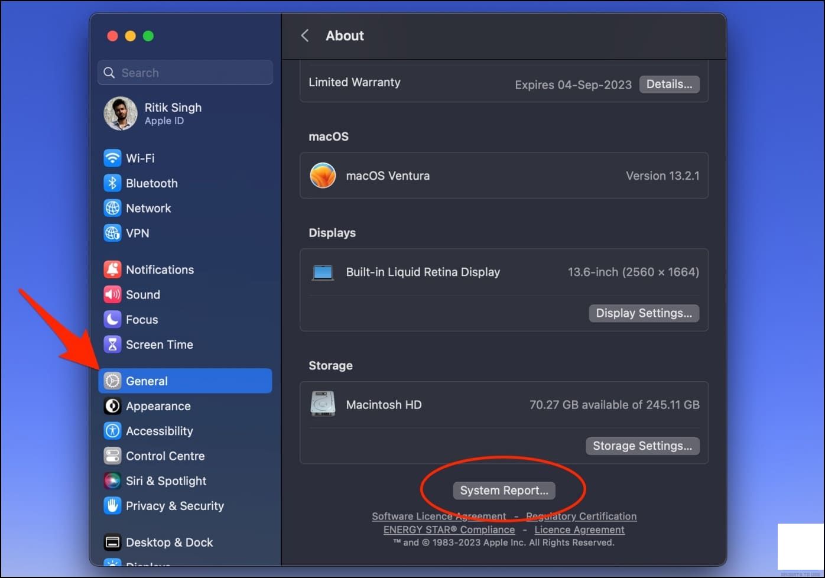The image size is (825, 578).
Task: Click Built-in Liquid Retina Display text
Action: pos(423,272)
